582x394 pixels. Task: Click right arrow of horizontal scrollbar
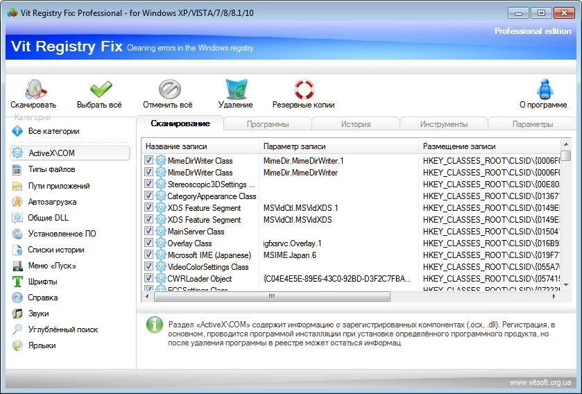pos(554,296)
